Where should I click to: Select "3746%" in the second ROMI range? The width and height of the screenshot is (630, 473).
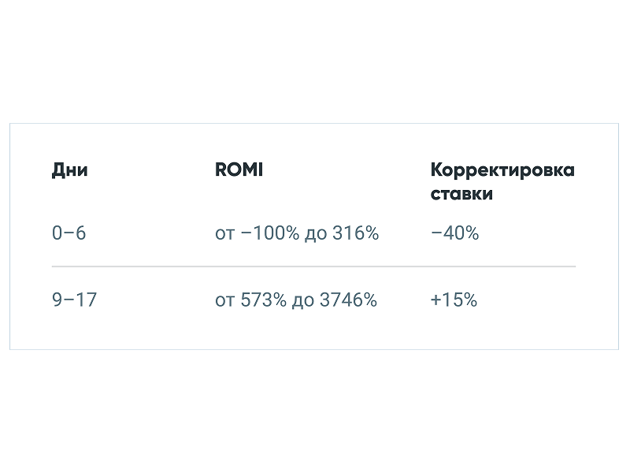point(348,300)
